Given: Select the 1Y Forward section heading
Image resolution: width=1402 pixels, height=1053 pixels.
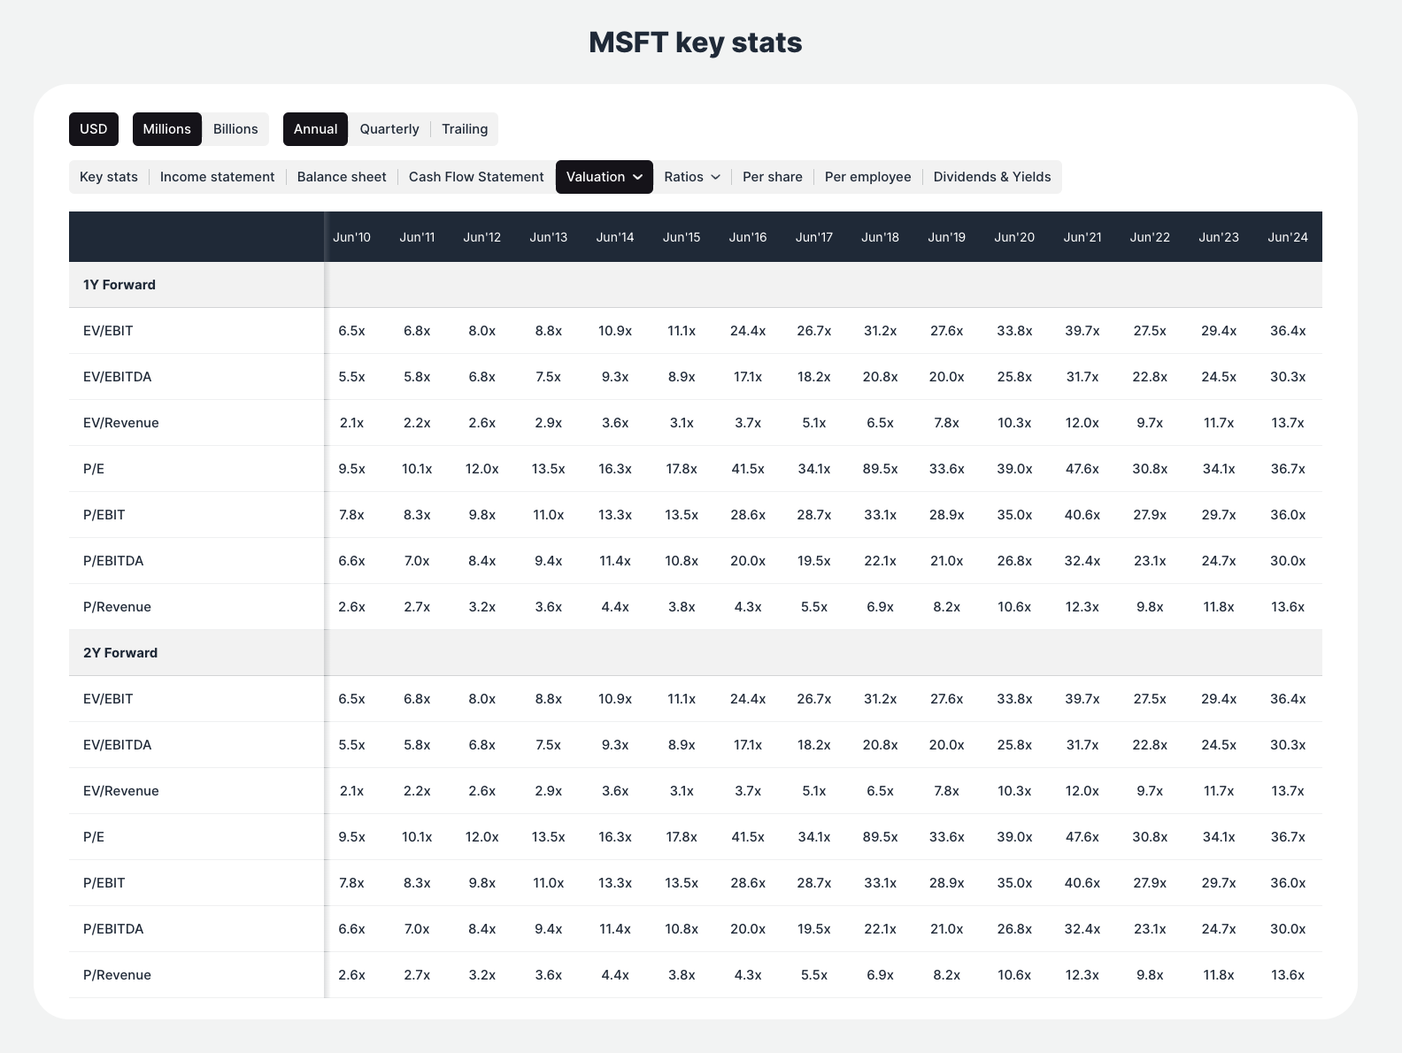Looking at the screenshot, I should (119, 285).
